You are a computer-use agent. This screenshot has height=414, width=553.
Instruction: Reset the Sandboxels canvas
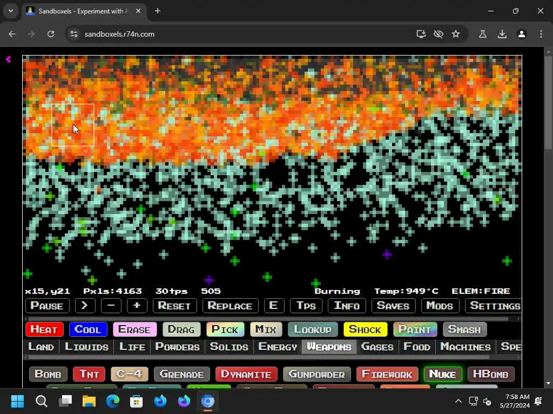(x=174, y=306)
